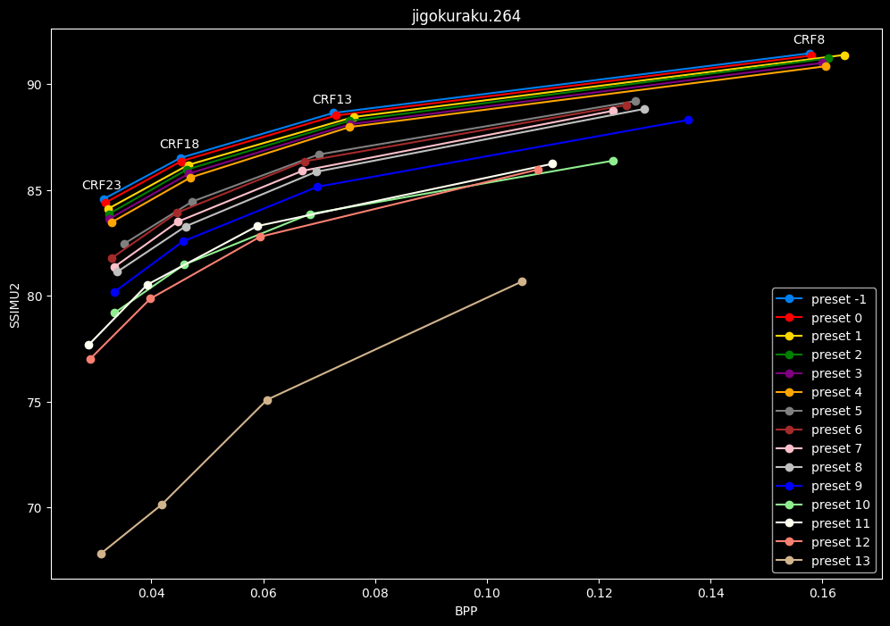
Task: Click x-axis tick label 0.14
Action: click(x=710, y=593)
